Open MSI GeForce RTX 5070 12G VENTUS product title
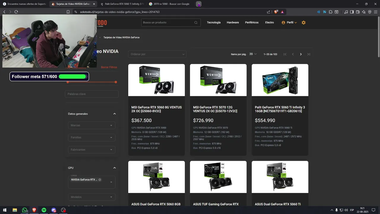This screenshot has width=380, height=214. coord(215,109)
